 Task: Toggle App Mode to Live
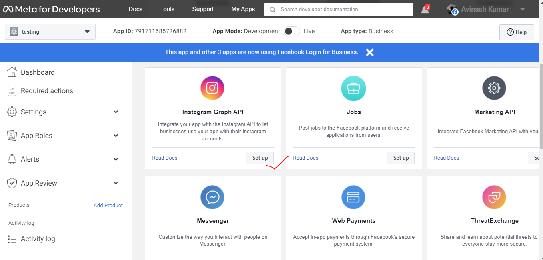(292, 31)
